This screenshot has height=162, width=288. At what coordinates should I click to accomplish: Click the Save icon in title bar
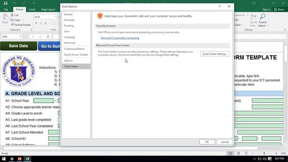6,3
